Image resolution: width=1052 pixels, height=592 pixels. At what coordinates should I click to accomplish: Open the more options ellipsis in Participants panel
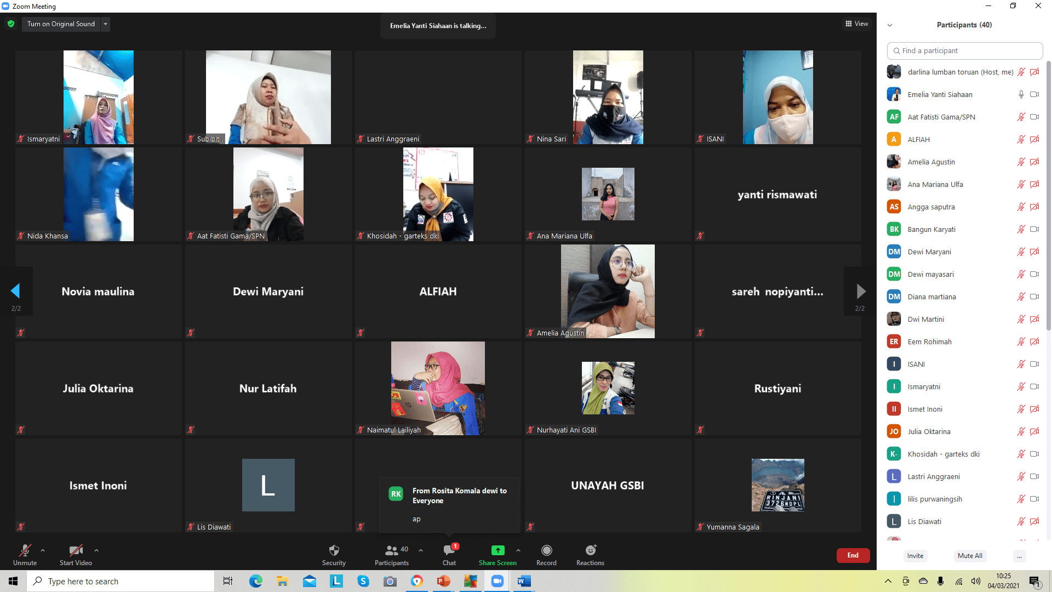point(1019,556)
